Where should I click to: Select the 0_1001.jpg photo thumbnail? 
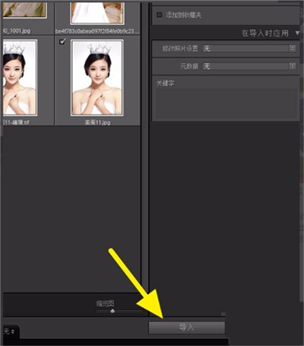pyautogui.click(x=24, y=10)
